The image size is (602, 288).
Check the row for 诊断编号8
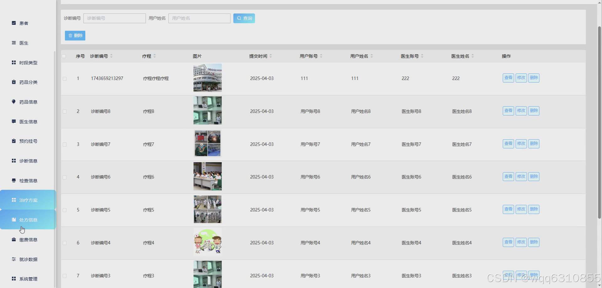pos(65,111)
